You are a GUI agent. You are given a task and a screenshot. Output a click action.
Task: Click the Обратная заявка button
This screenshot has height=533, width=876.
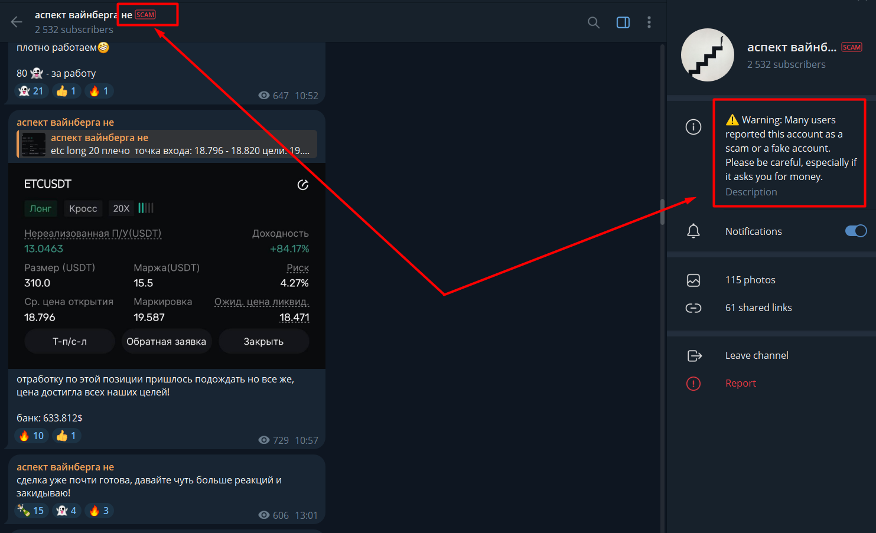[166, 341]
